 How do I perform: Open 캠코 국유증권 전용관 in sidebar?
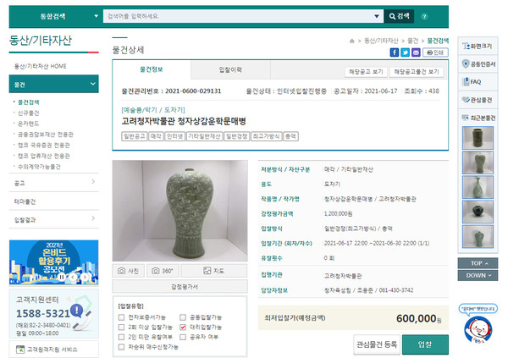pyautogui.click(x=44, y=145)
